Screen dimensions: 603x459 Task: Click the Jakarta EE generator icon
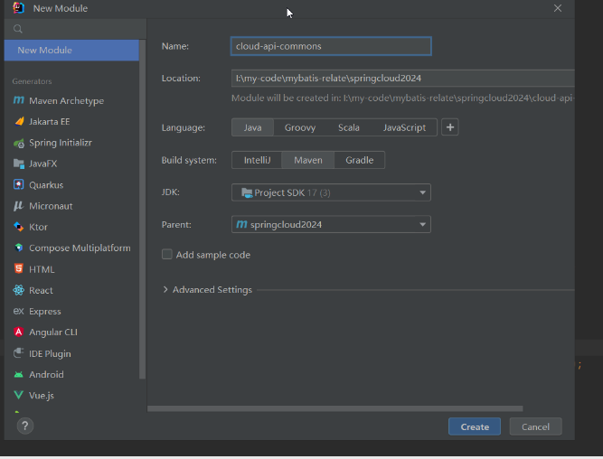(x=19, y=121)
